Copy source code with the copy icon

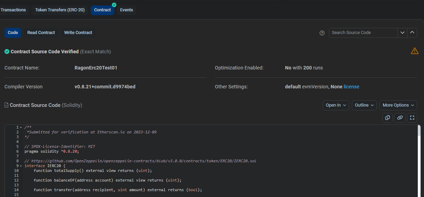(x=387, y=118)
